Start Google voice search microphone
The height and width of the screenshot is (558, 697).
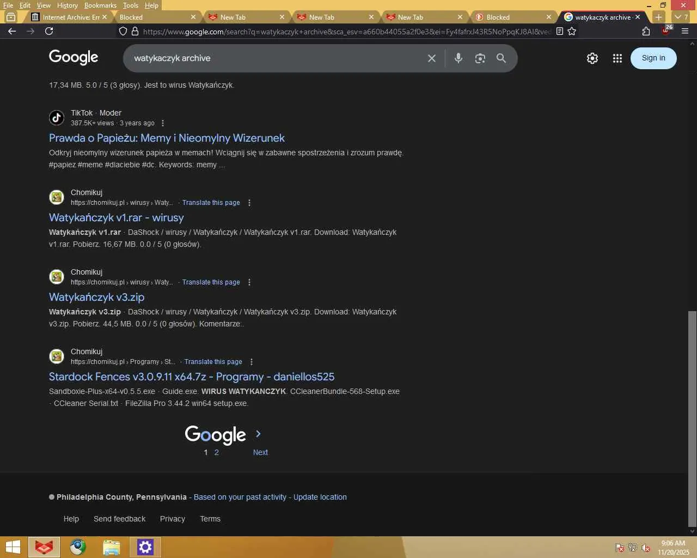[x=458, y=58]
